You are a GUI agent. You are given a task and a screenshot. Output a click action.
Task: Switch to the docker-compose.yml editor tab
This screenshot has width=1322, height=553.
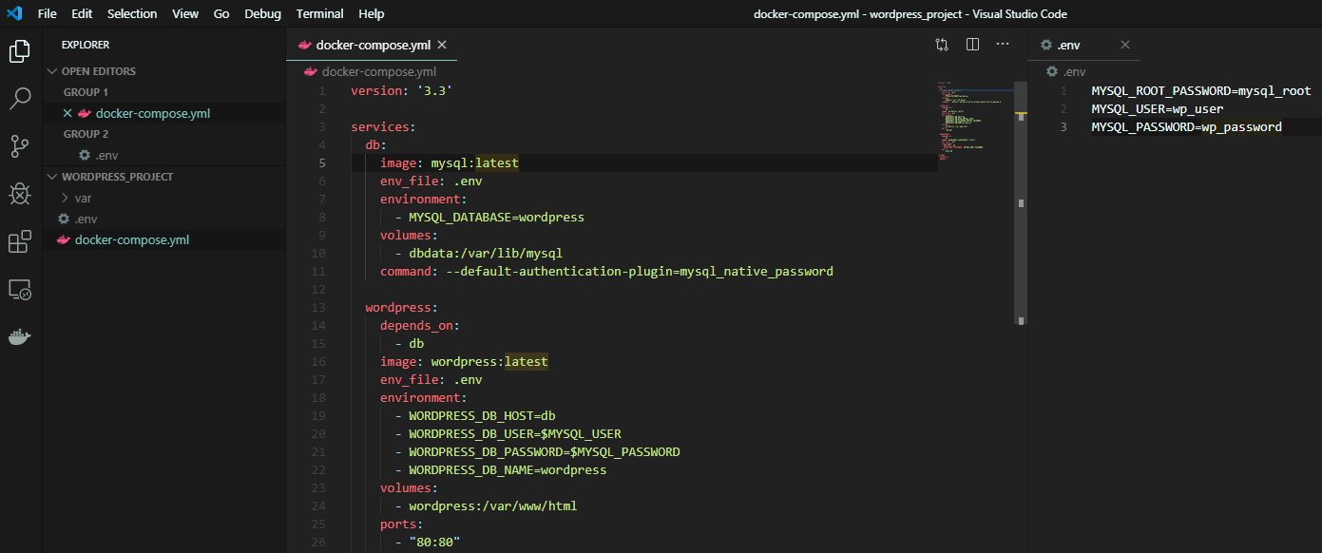(372, 45)
